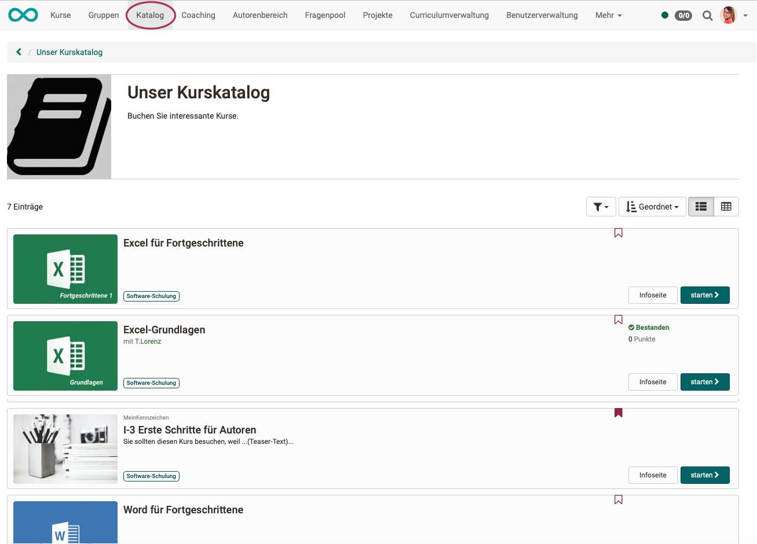Bookmark Excel für Fortgeschrittene course

coord(619,233)
